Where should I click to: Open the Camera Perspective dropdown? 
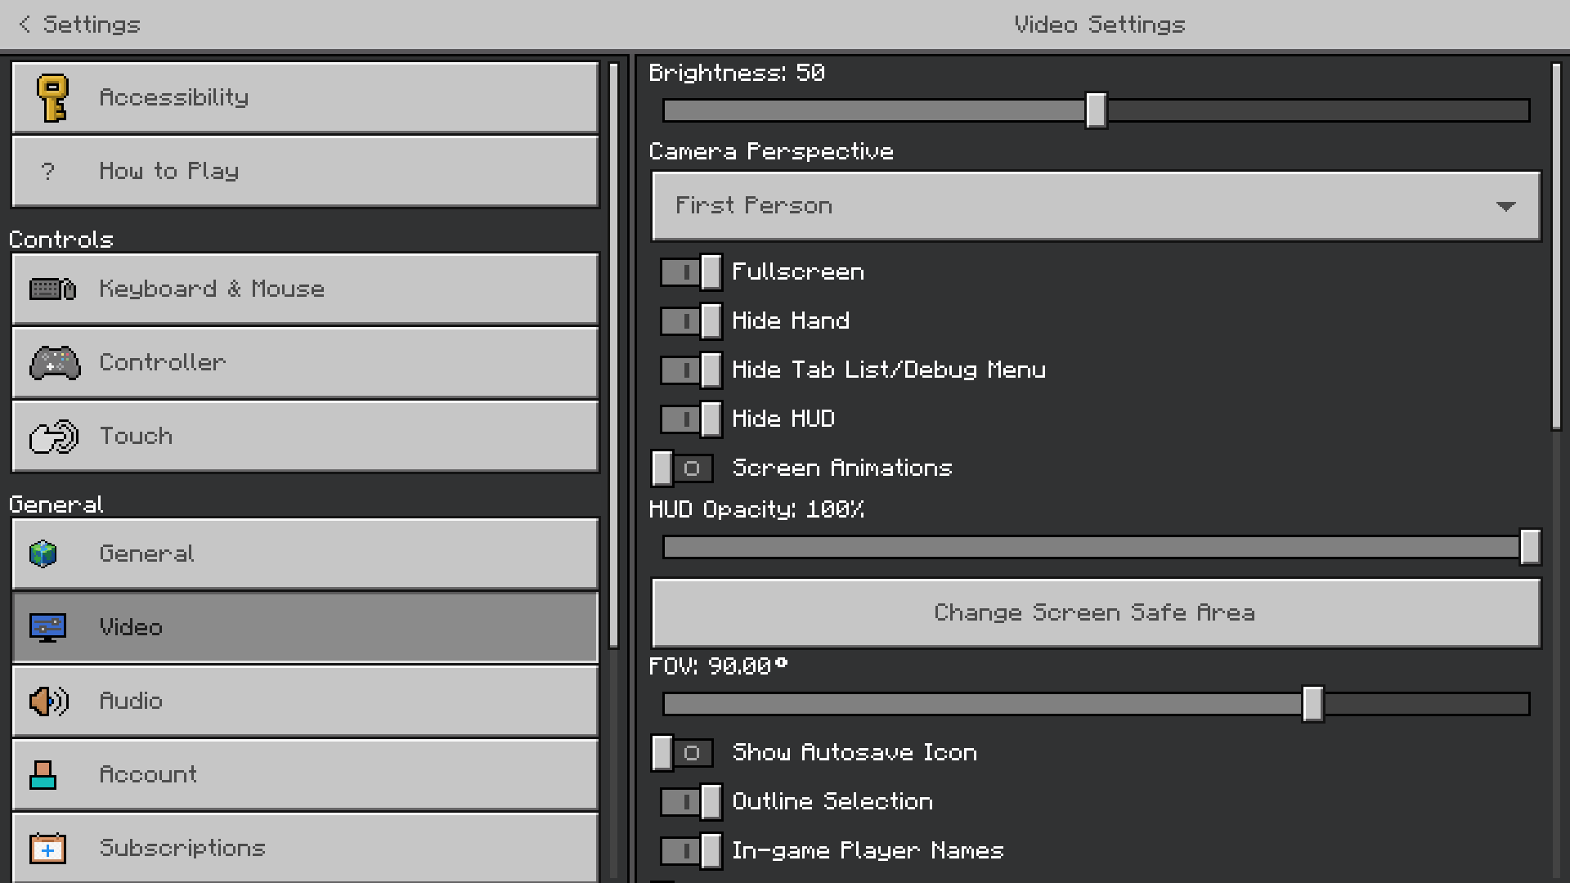coord(1096,206)
